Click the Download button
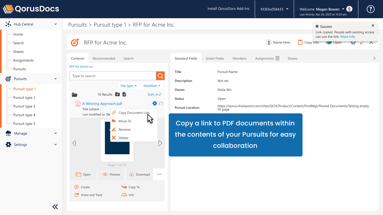This screenshot has width=383, height=215. click(139, 174)
